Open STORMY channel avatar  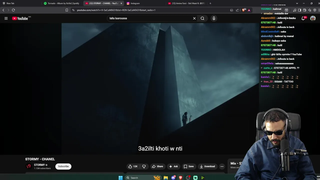tap(28, 166)
